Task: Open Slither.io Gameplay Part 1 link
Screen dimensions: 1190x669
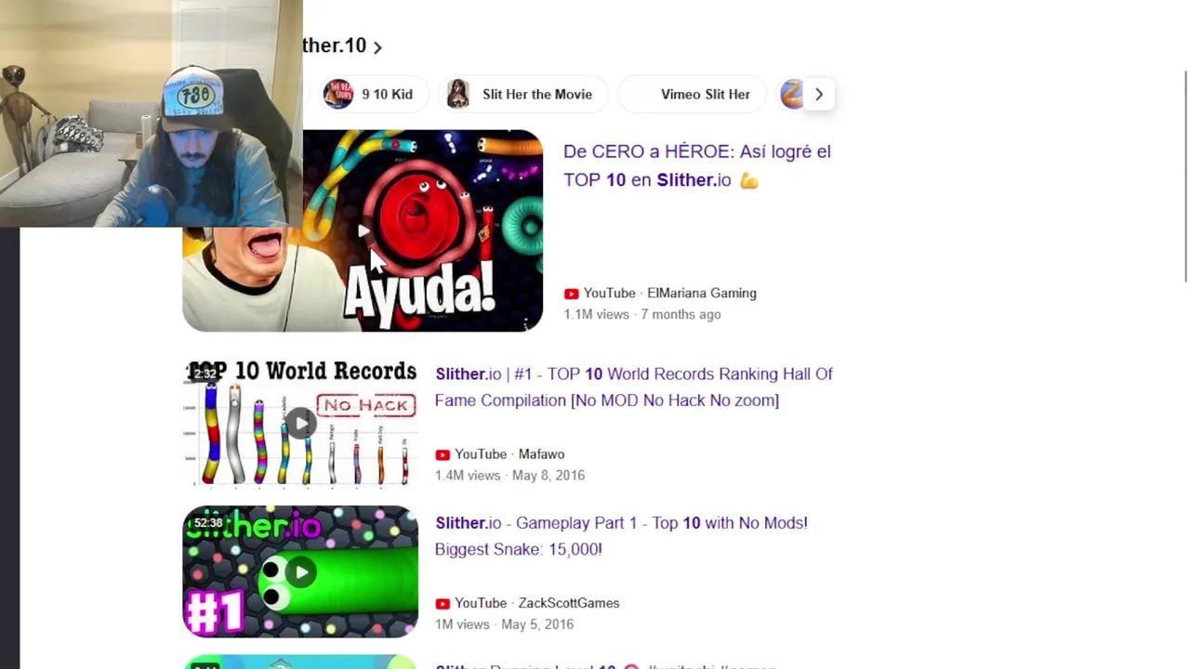Action: [621, 535]
